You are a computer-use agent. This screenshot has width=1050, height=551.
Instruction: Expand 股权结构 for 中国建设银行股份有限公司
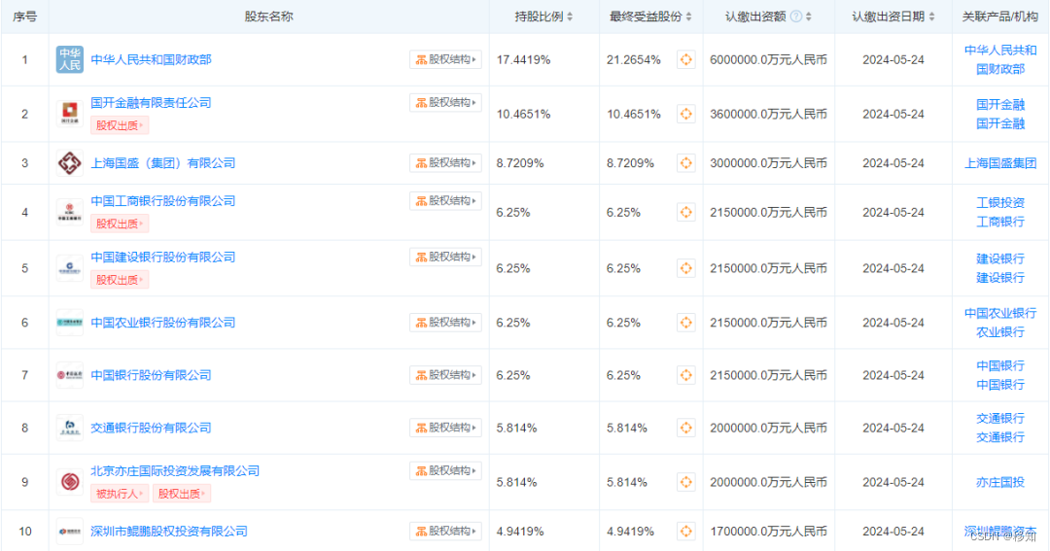pos(445,258)
